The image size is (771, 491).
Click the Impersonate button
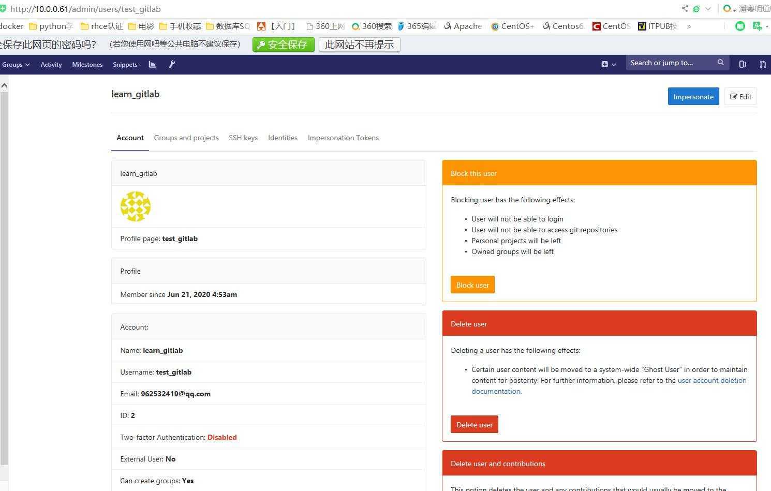[693, 96]
